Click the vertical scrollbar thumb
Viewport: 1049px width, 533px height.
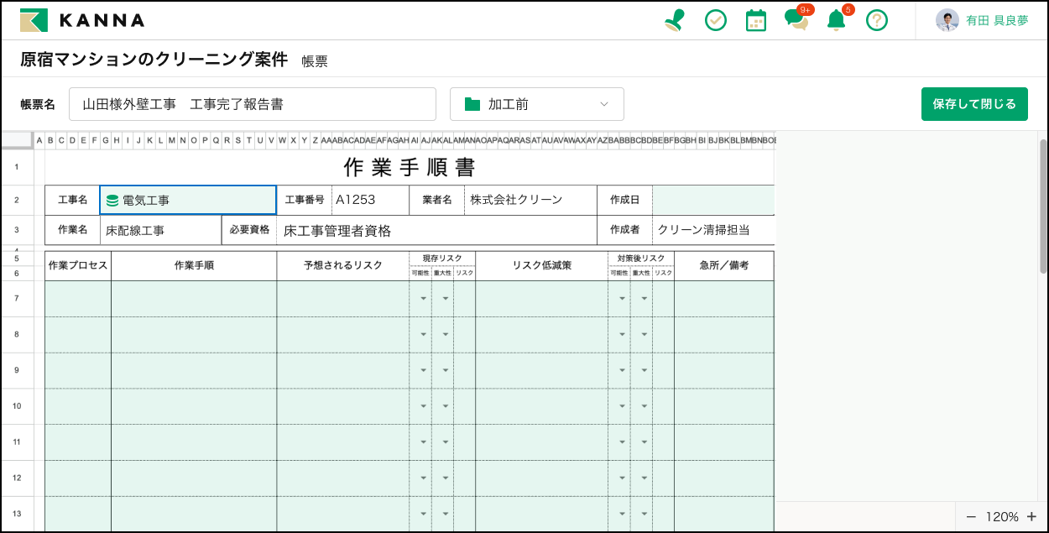point(1043,206)
